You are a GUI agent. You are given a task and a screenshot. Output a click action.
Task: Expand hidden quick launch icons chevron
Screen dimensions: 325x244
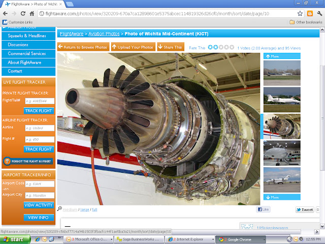click(59, 238)
